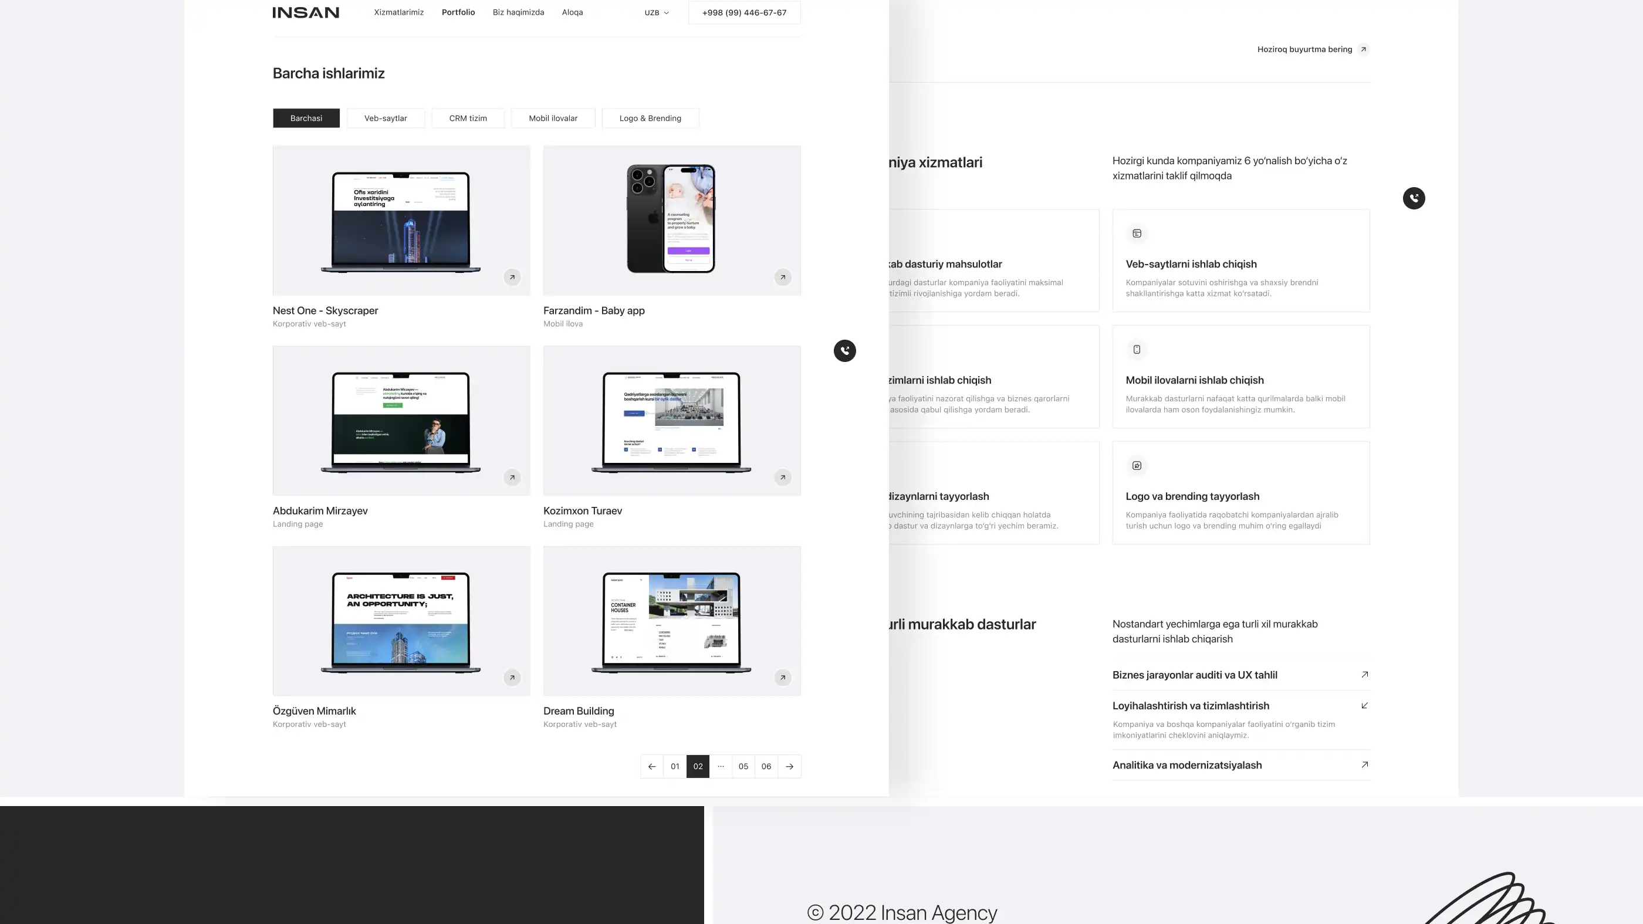Open Kozimxon Turaev project via arrow icon
This screenshot has height=924, width=1643.
[x=782, y=478]
